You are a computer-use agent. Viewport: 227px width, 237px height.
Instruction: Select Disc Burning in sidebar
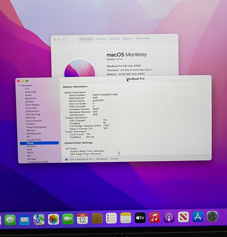tap(33, 114)
